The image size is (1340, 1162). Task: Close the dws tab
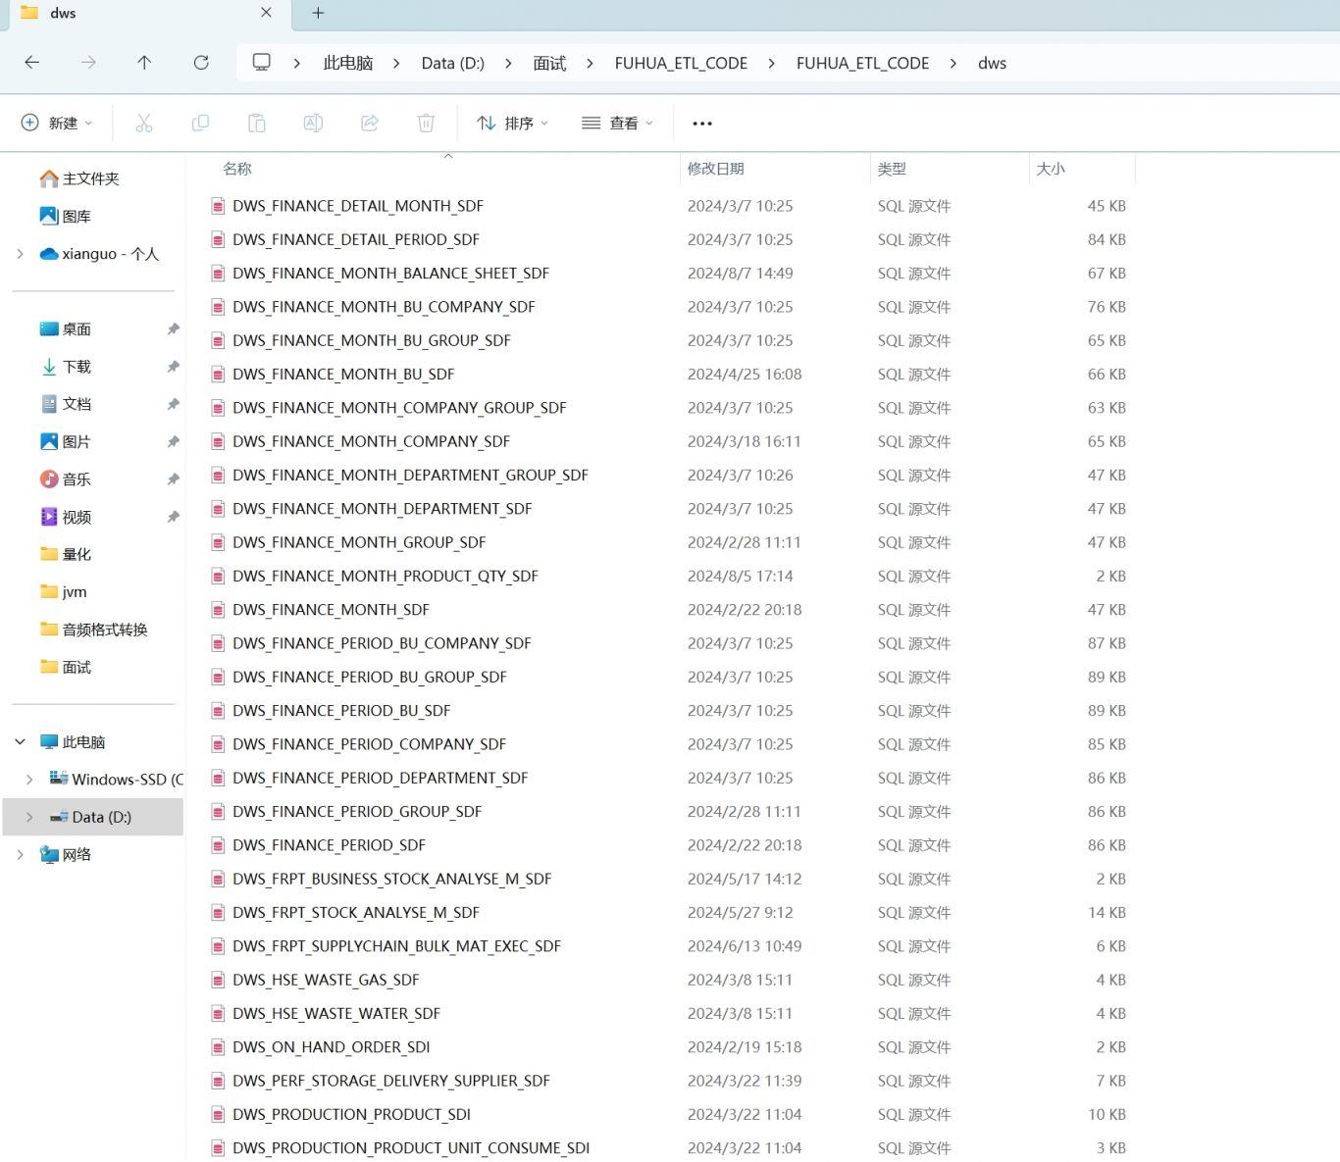click(266, 13)
